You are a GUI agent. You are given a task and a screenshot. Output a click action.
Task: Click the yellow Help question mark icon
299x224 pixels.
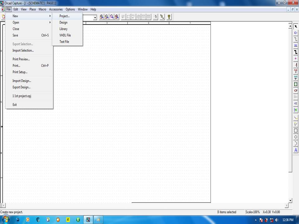pos(169,17)
